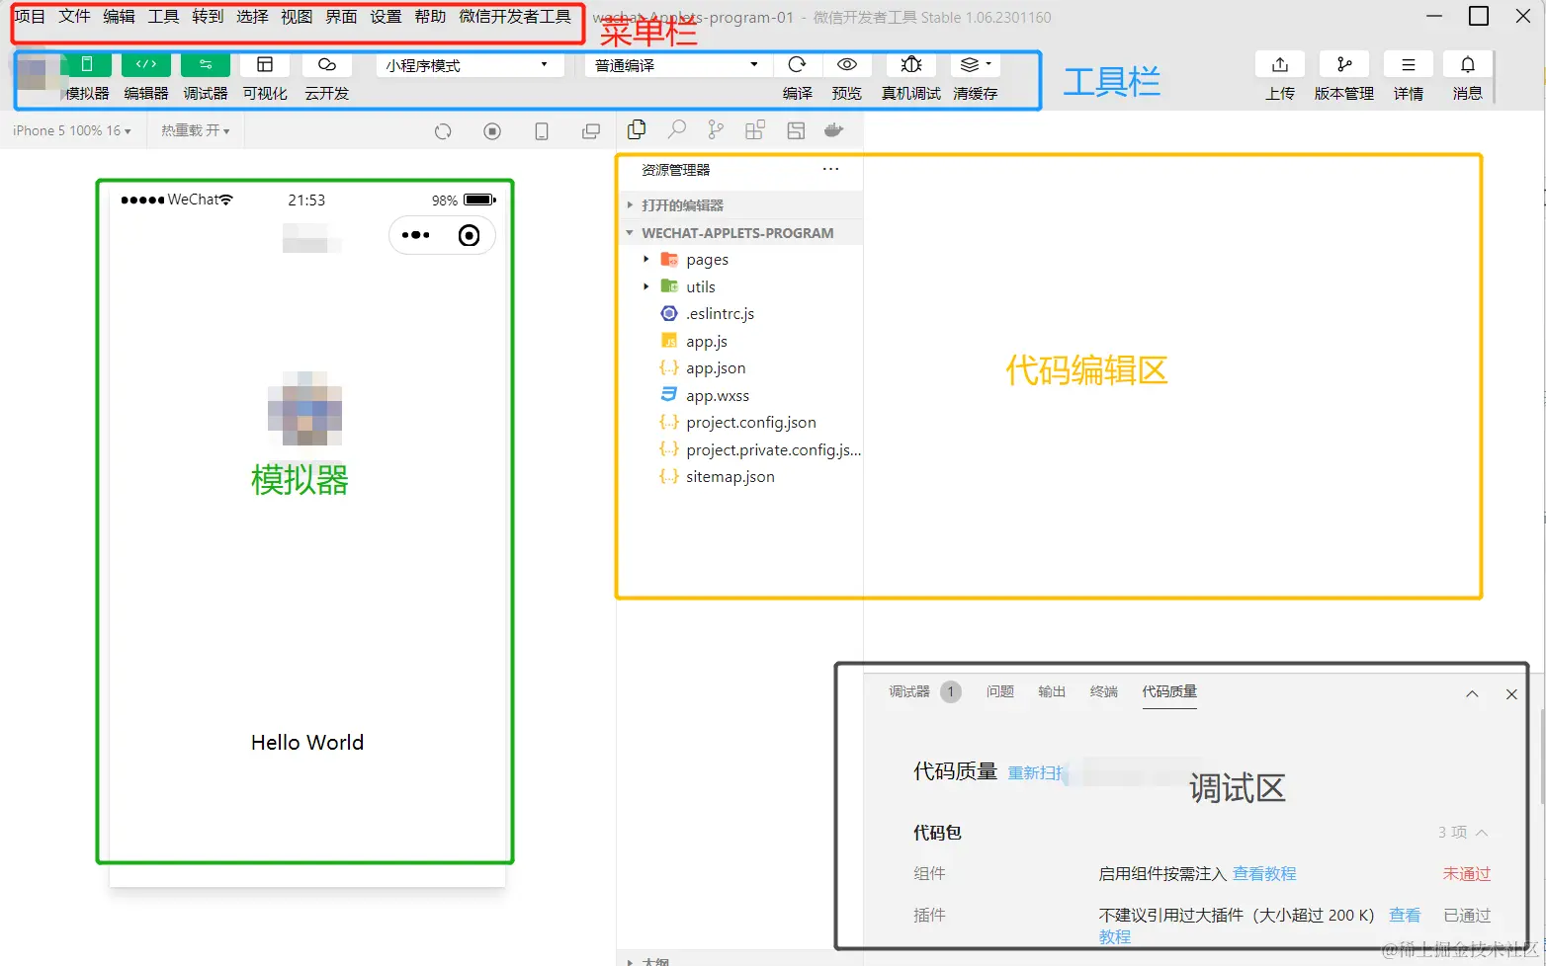Switch to the 问题 tab
The height and width of the screenshot is (966, 1546).
point(1000,691)
